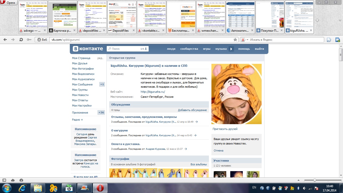Switch to the vkontakte.r... tab
This screenshot has width=343, height=193.
[x=151, y=17]
